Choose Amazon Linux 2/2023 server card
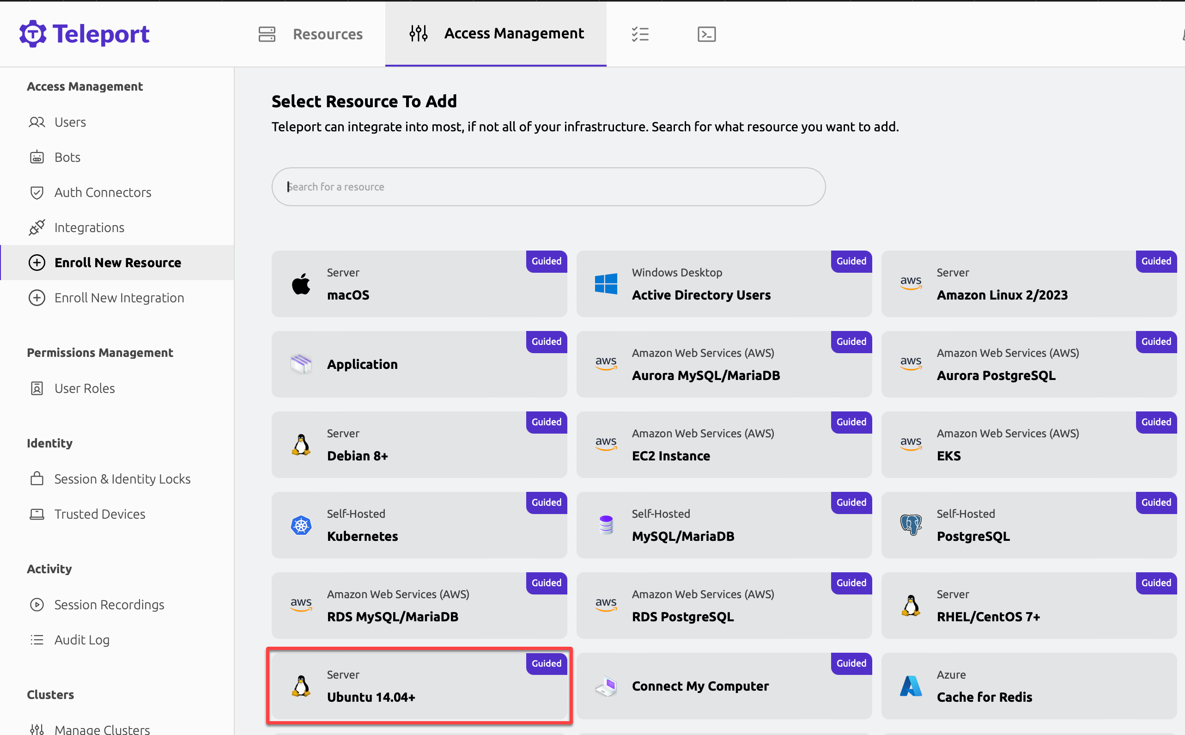Image resolution: width=1185 pixels, height=735 pixels. click(x=1029, y=284)
